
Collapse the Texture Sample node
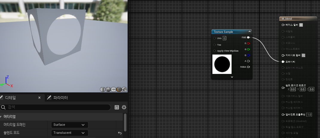click(x=249, y=32)
